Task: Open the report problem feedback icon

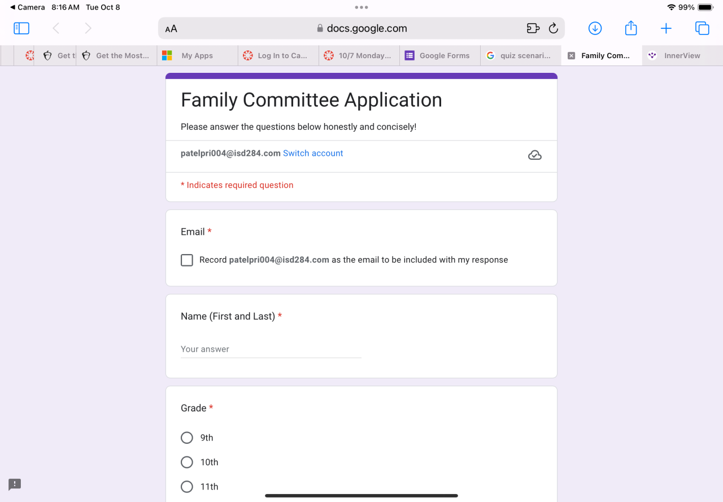Action: pos(15,484)
